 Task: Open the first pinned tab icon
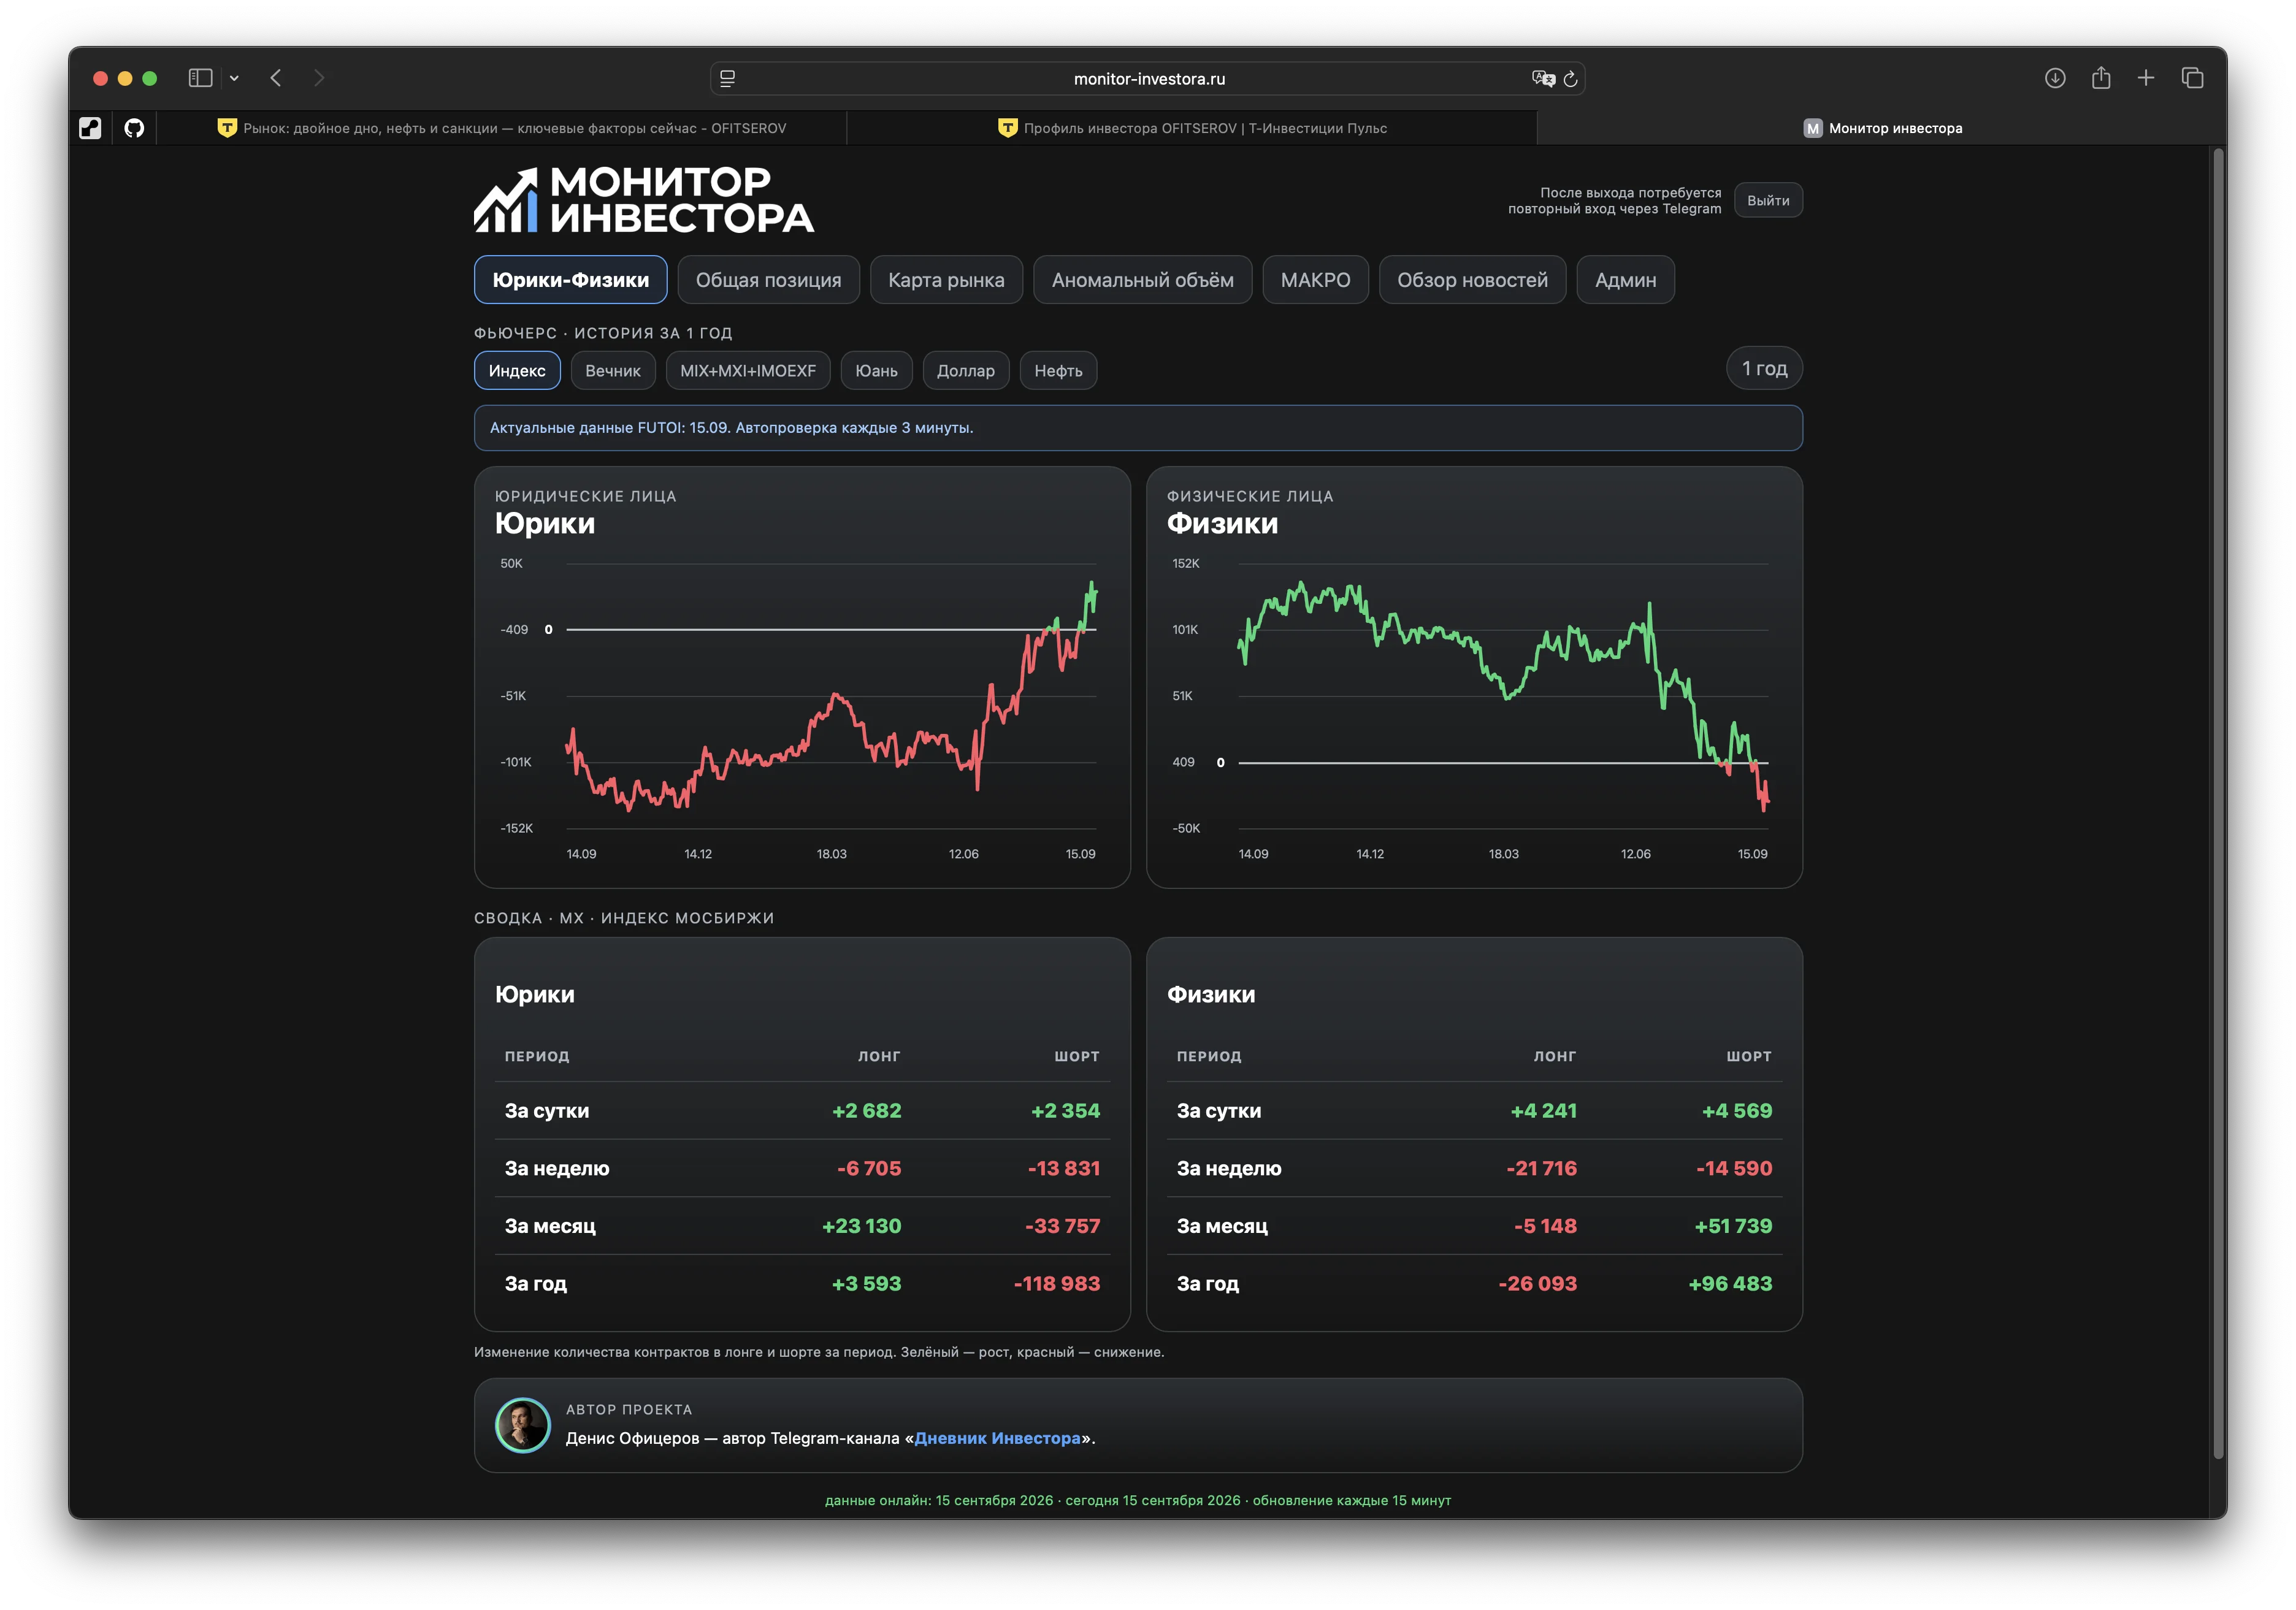click(x=90, y=128)
